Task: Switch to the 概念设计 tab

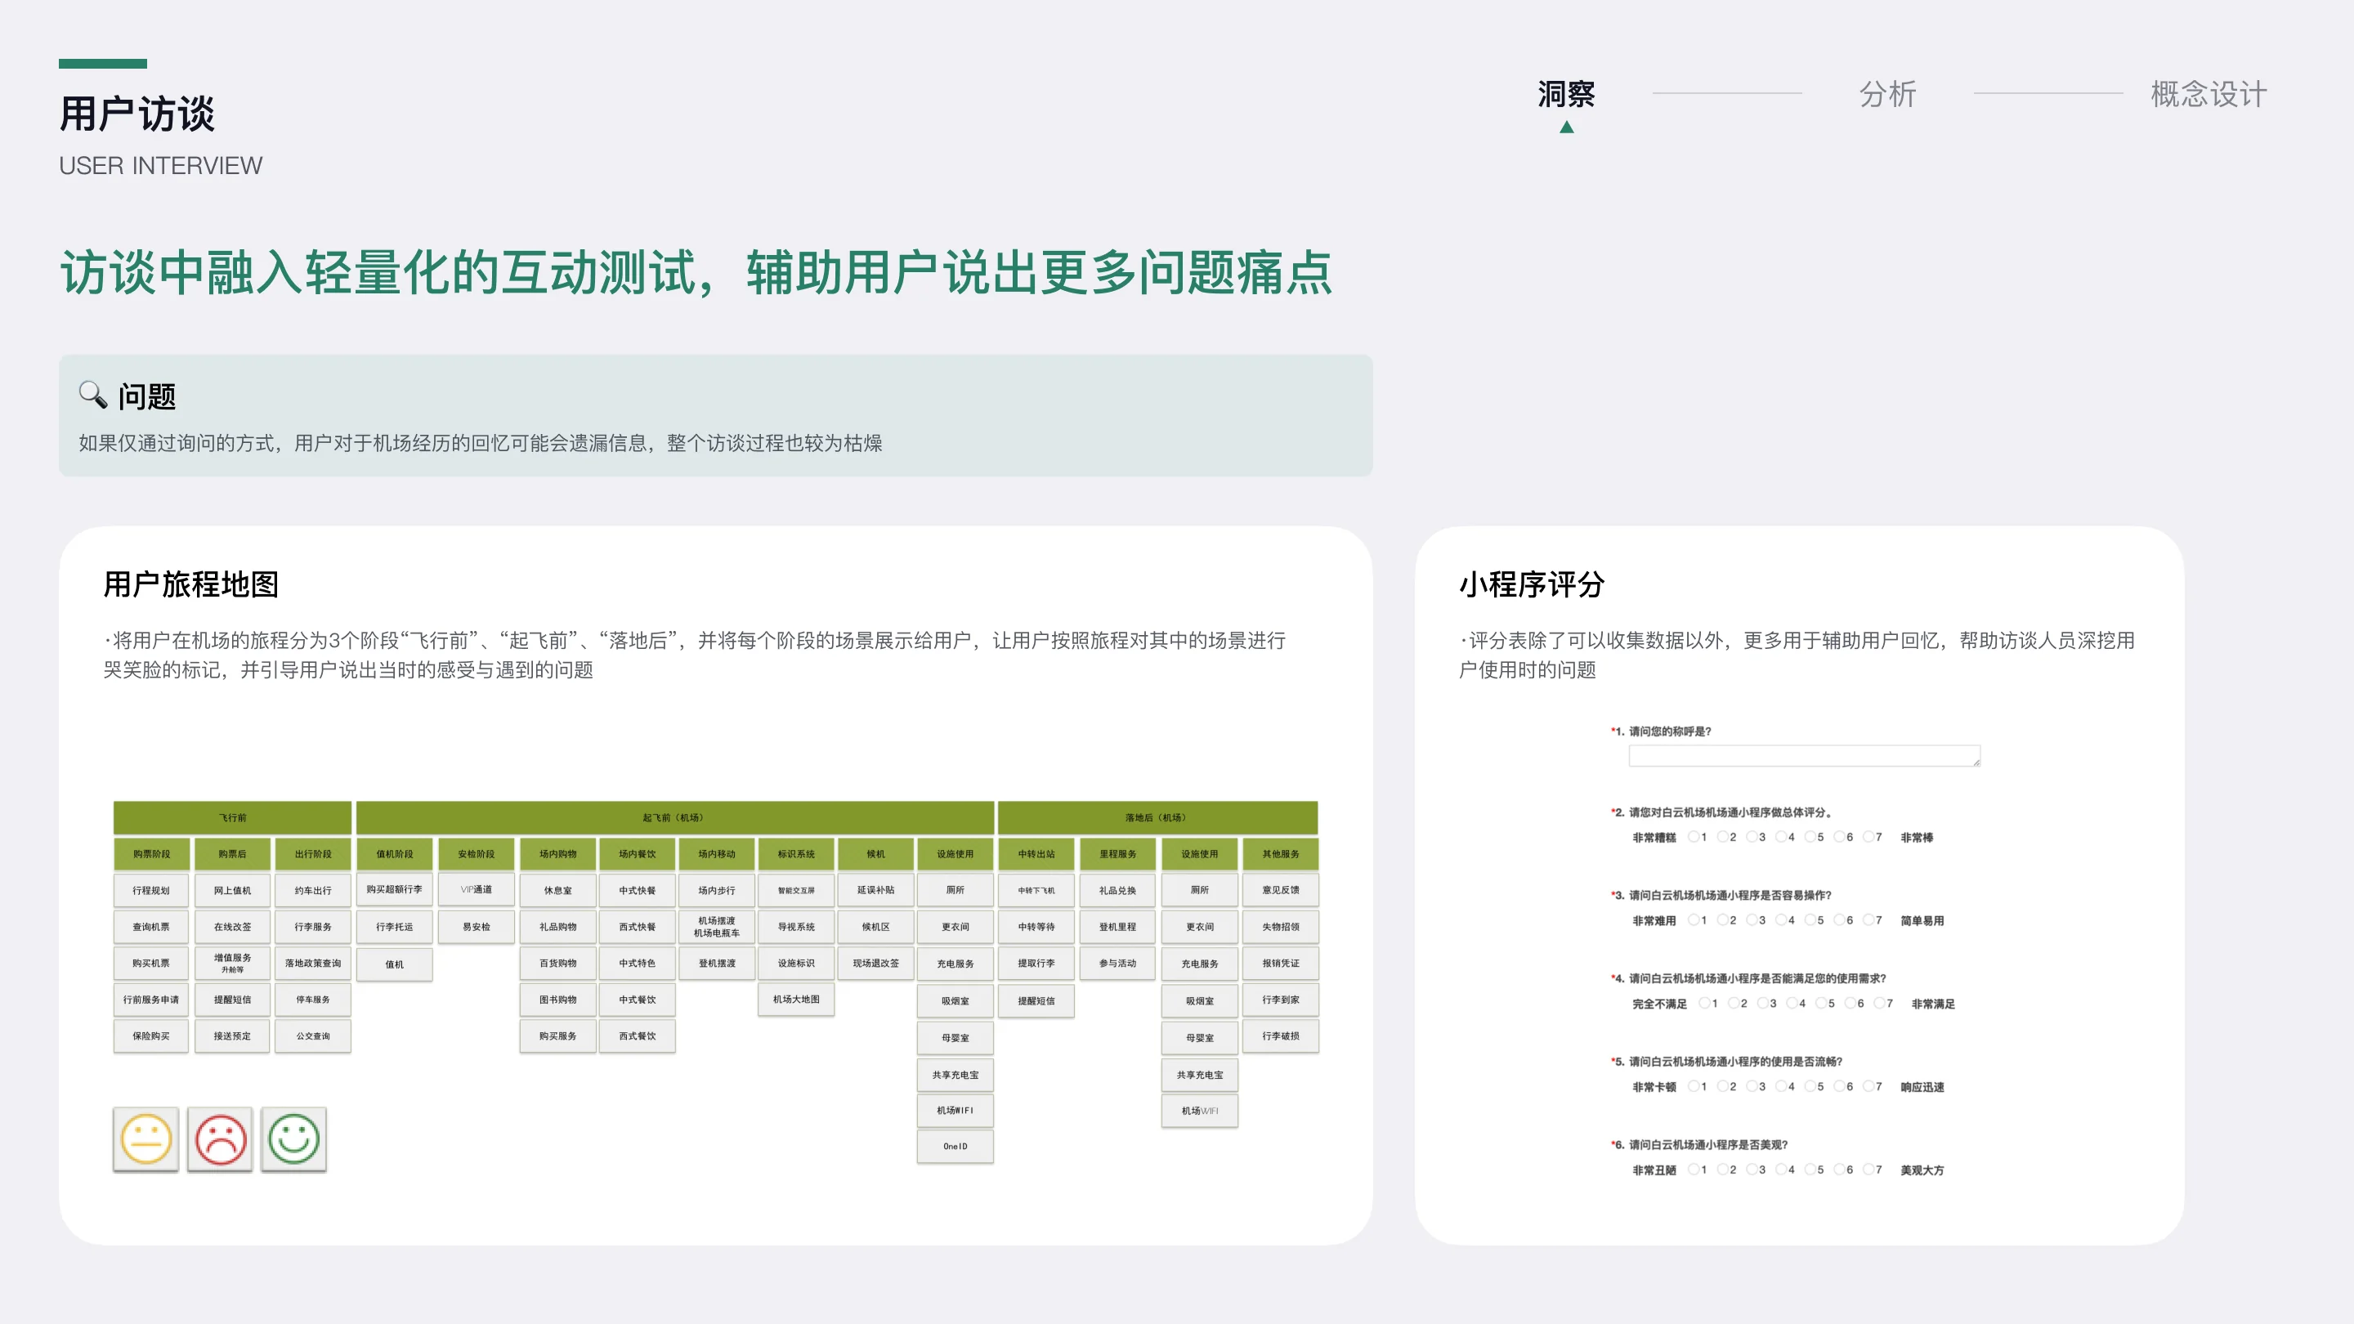Action: (2209, 94)
